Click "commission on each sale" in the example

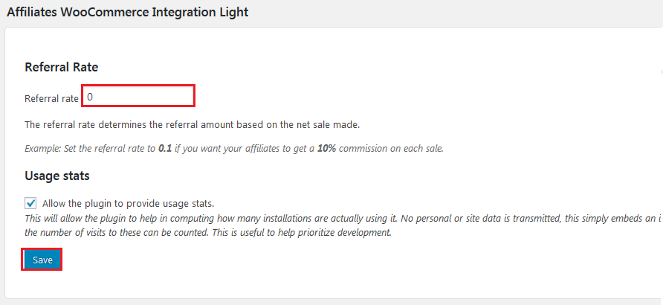(394, 148)
